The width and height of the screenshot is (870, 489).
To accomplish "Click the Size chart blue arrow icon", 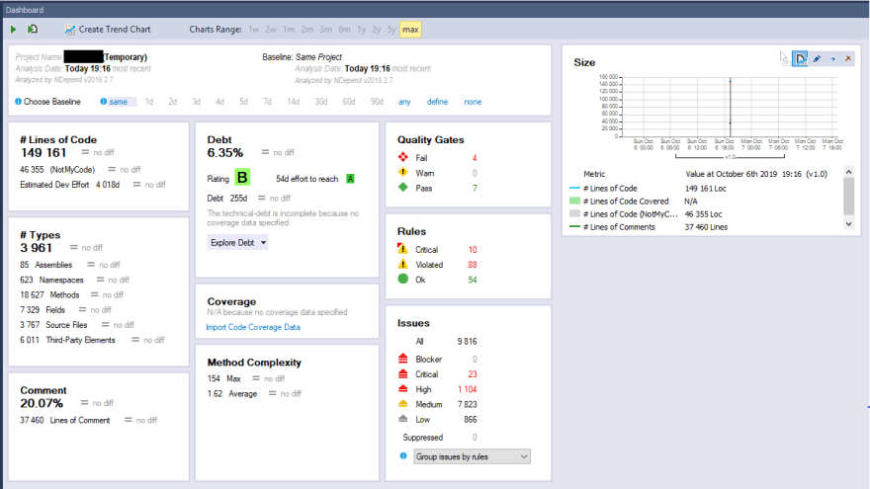I will (832, 58).
